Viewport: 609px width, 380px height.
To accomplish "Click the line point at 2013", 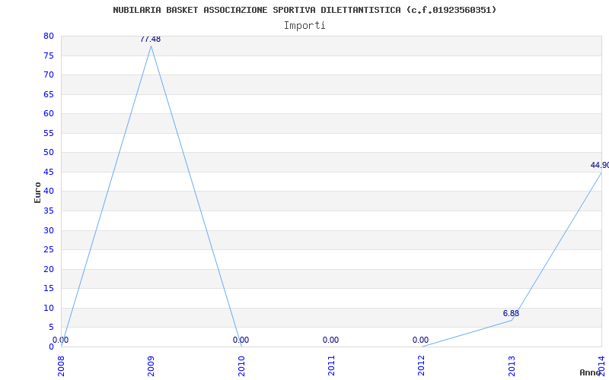I will [512, 320].
